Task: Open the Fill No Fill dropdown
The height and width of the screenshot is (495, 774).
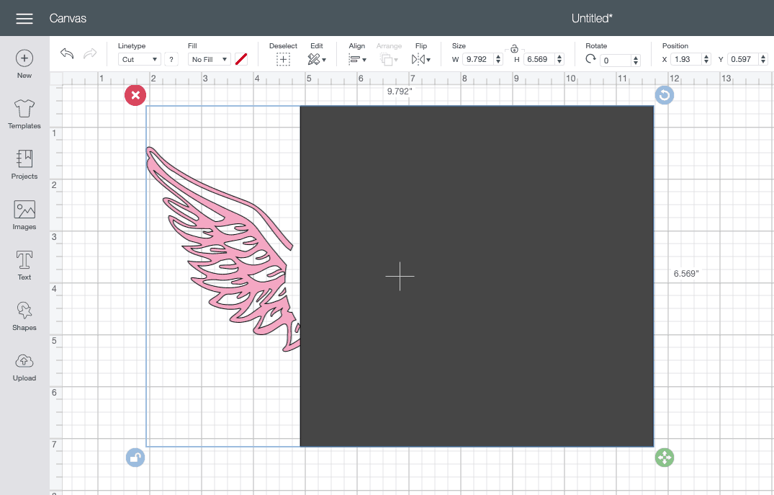Action: [210, 59]
